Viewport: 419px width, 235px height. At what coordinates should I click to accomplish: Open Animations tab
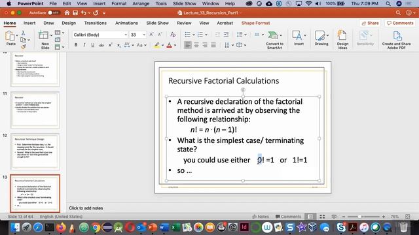126,23
